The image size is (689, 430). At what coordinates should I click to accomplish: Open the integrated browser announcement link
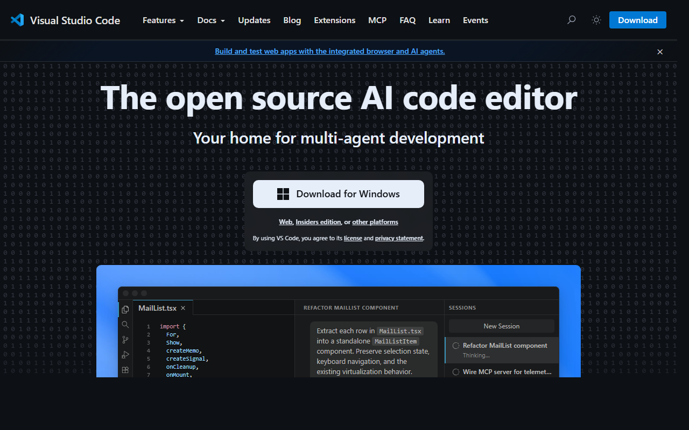point(330,52)
